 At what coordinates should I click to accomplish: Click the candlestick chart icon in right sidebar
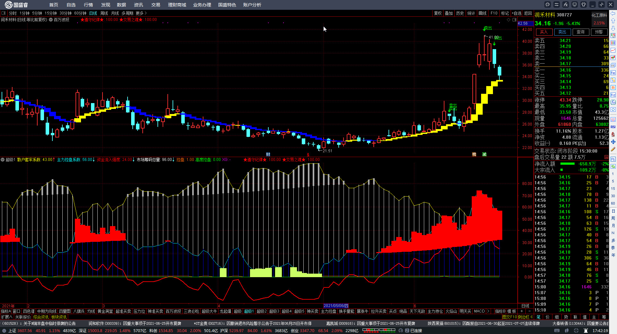coord(613,58)
